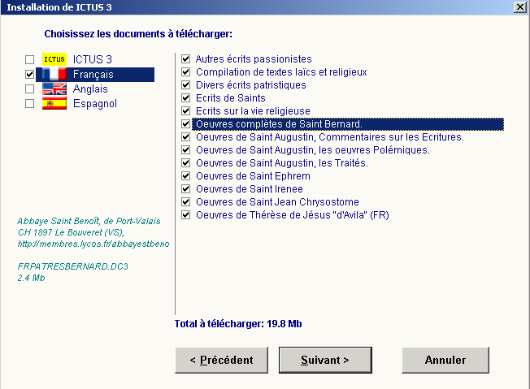The height and width of the screenshot is (389, 530).
Task: Toggle Oeuvres de Saint Irenee checkbox
Action: coord(185,189)
